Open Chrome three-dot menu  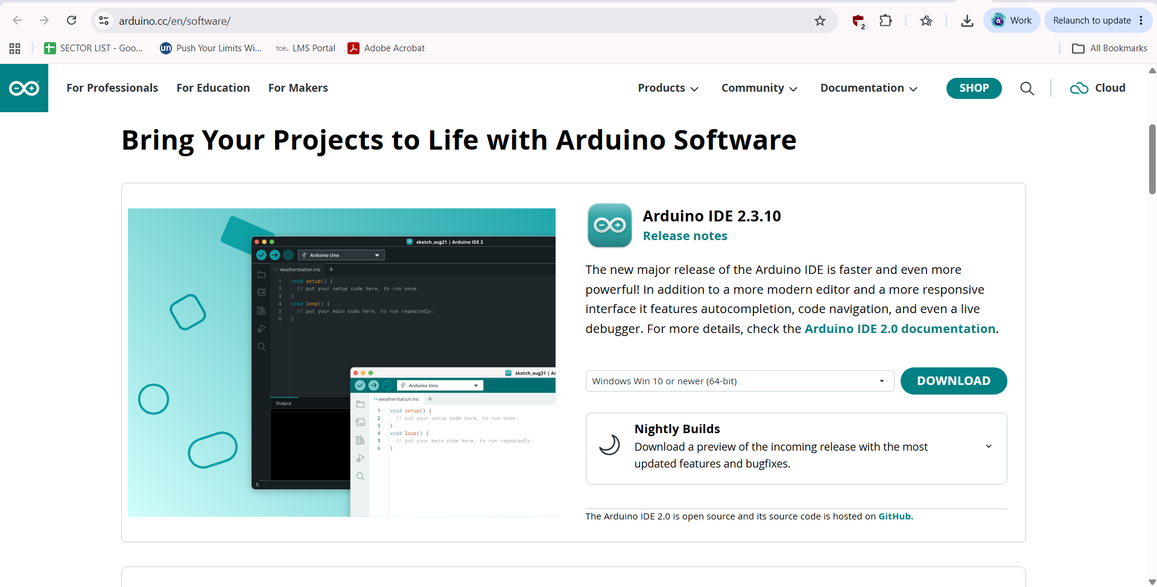(x=1141, y=21)
